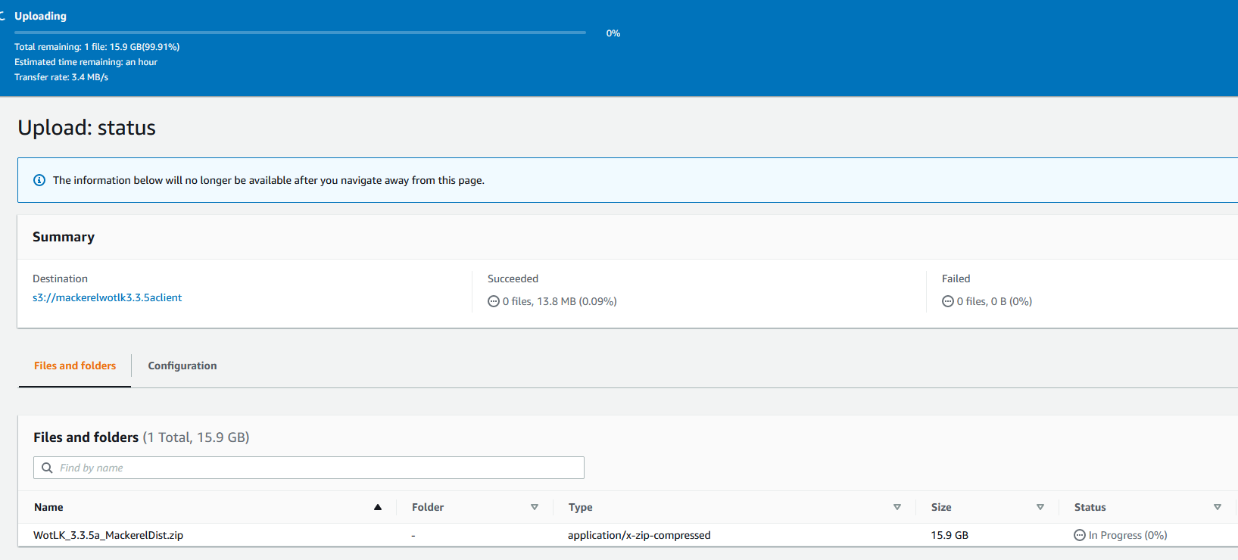
Task: Click the Name column header label
Action: pos(48,507)
